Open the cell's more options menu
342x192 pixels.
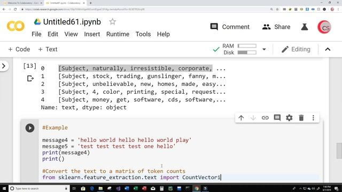pyautogui.click(x=313, y=118)
